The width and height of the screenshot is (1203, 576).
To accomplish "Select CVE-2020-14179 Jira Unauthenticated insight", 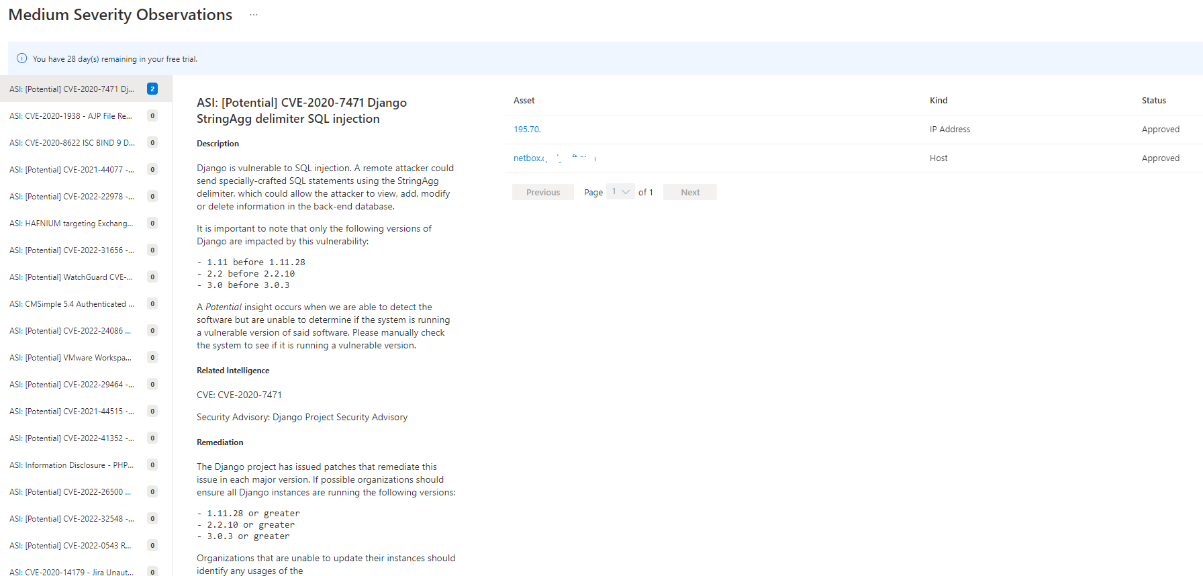I will point(71,572).
